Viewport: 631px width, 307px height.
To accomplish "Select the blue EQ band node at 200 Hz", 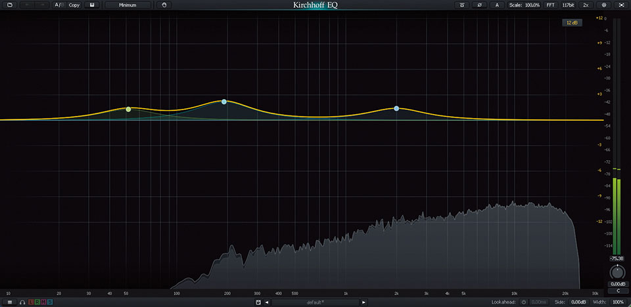I will [x=224, y=102].
